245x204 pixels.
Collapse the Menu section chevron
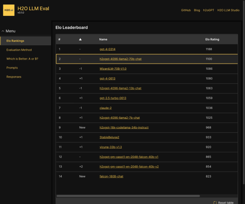click(3, 31)
